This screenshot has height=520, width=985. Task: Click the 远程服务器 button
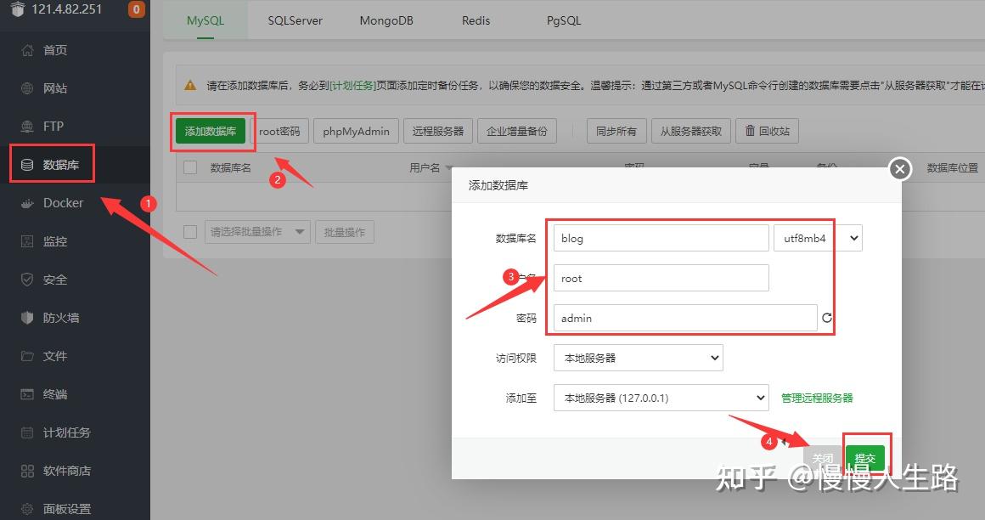(438, 131)
